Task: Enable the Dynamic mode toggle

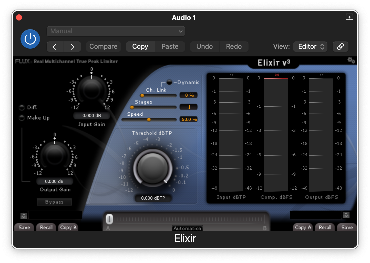Action: point(169,82)
